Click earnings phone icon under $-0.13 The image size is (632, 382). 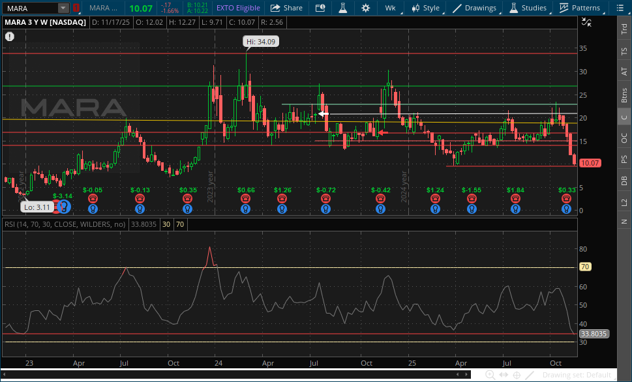140,199
